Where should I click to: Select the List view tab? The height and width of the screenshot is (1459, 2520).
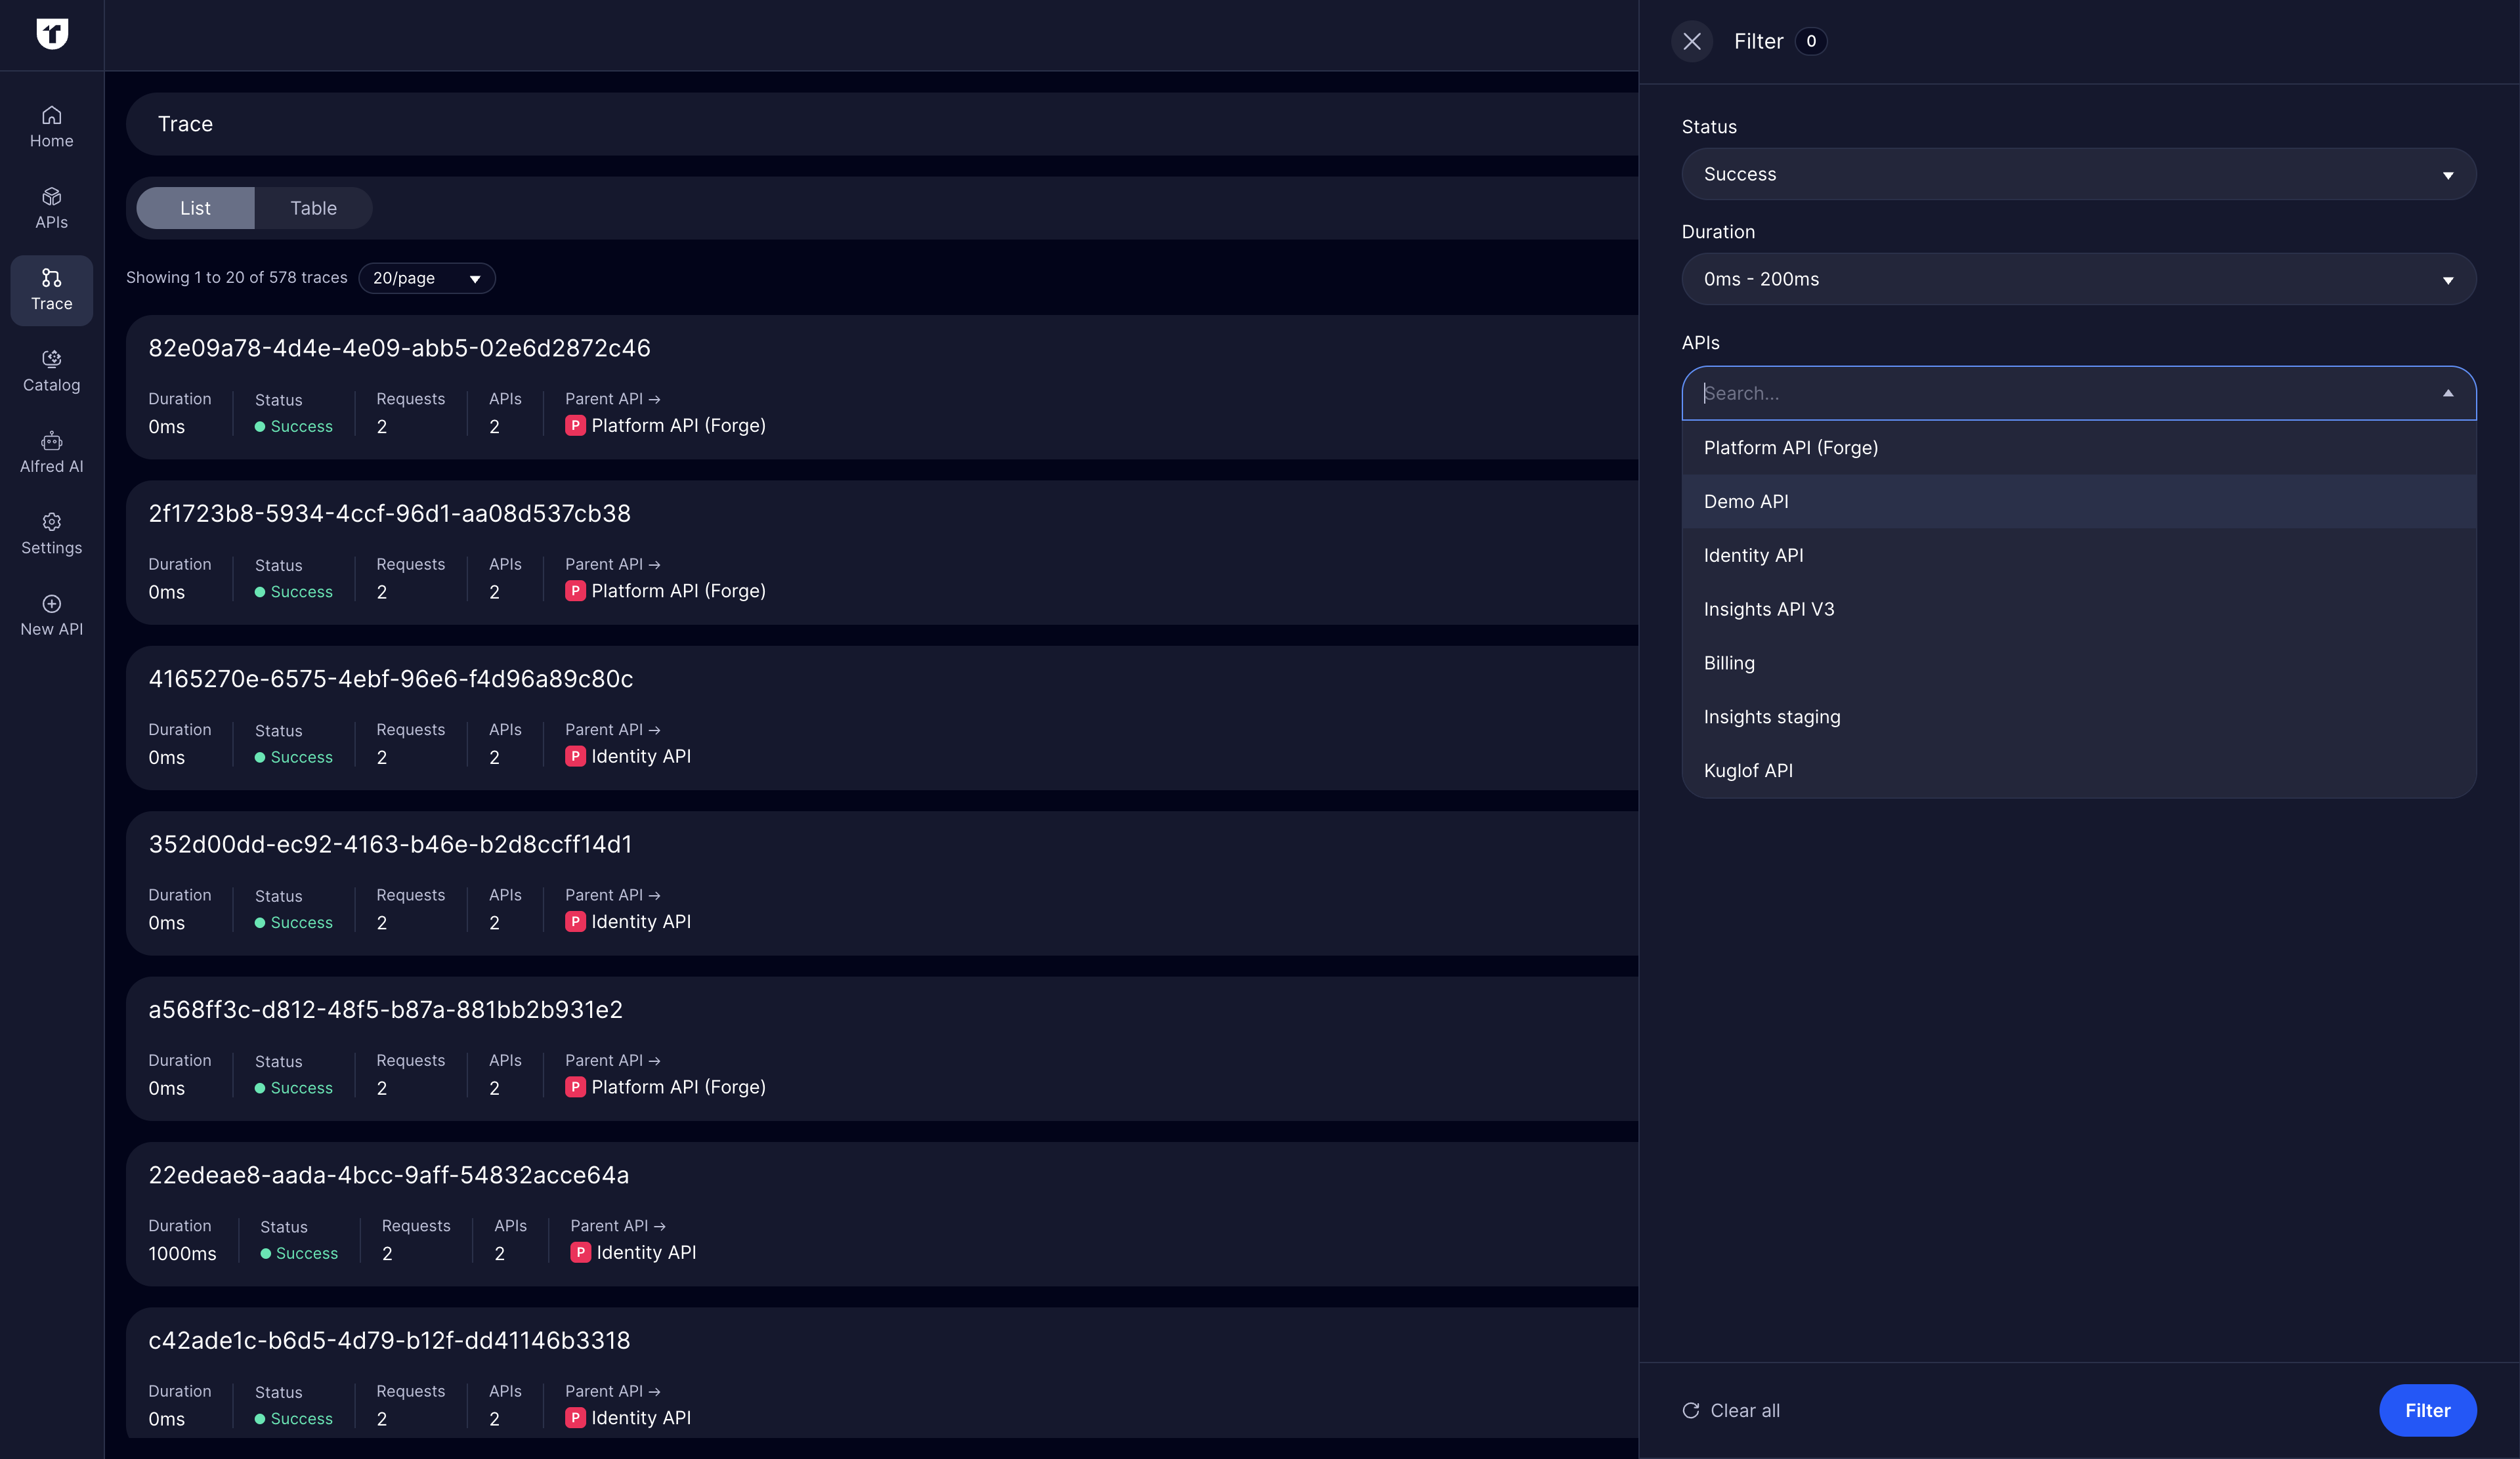coord(195,208)
